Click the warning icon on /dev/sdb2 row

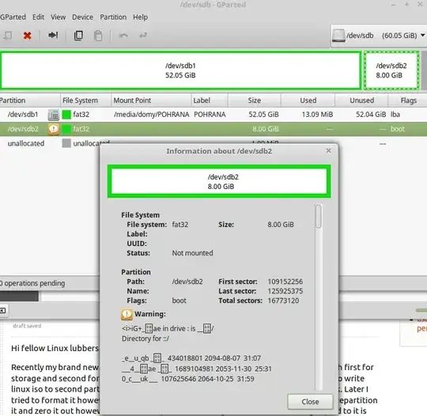(54, 129)
